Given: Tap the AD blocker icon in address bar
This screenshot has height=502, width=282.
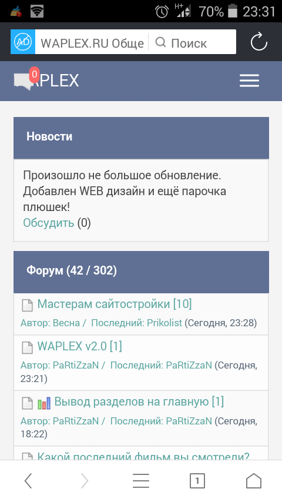Looking at the screenshot, I should pos(23,42).
